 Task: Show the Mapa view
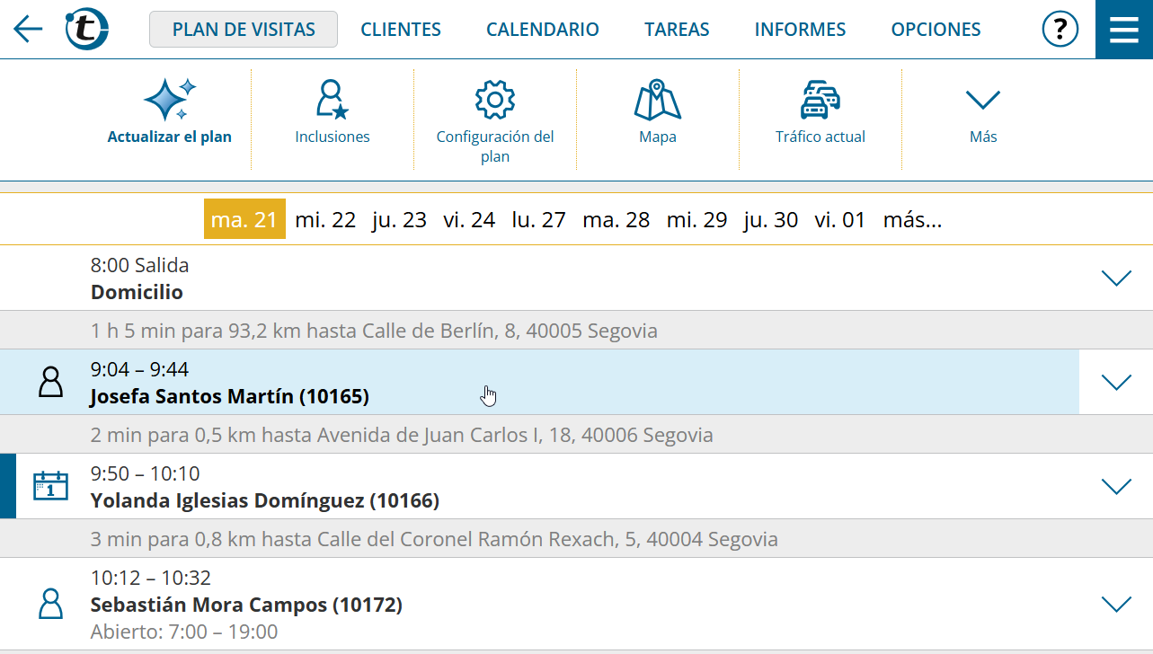coord(657,100)
